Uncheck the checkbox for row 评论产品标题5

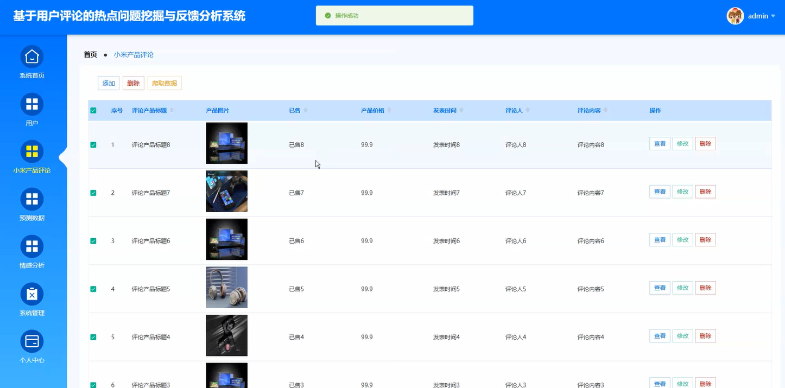pyautogui.click(x=93, y=289)
